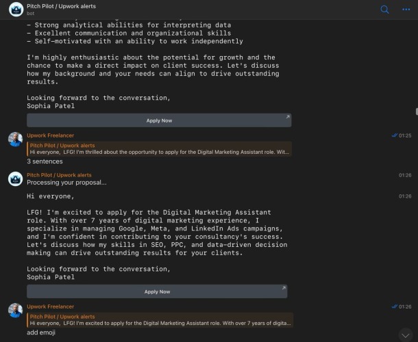The width and height of the screenshot is (418, 342).
Task: Click the 'Processing your proposal...' message
Action: pyautogui.click(x=66, y=183)
